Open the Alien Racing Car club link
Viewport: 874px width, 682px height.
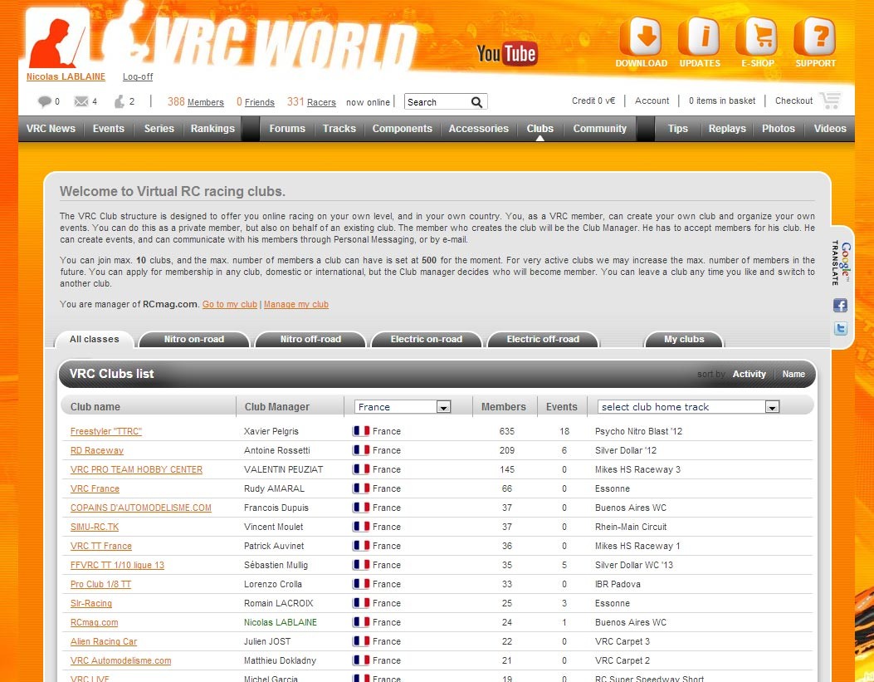104,641
